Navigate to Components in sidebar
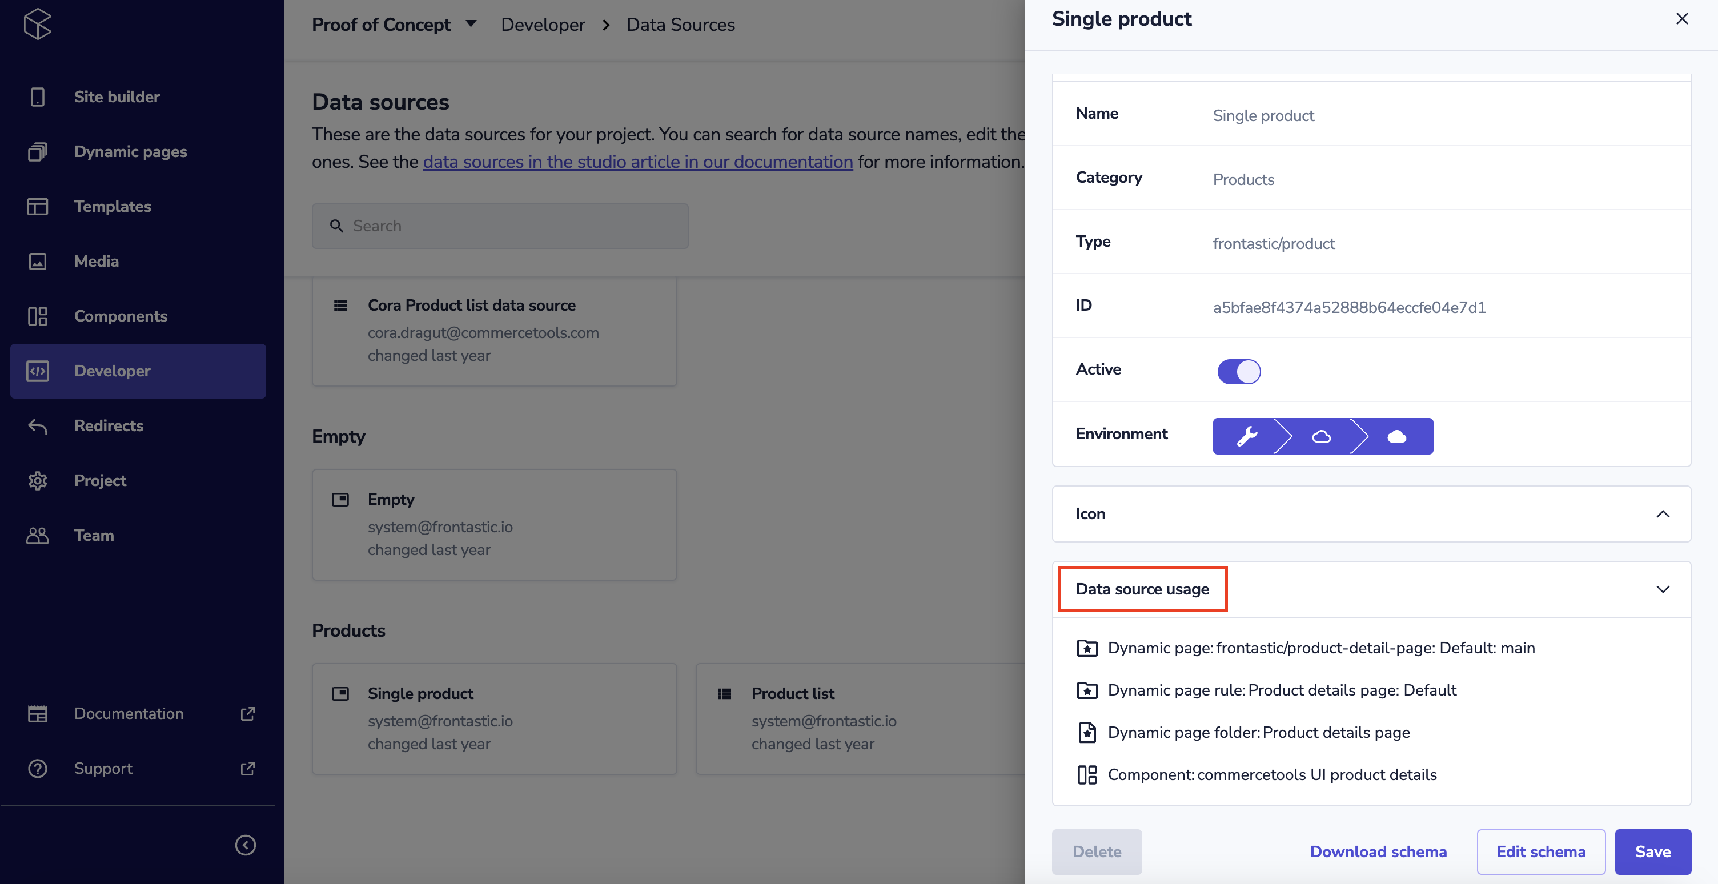The width and height of the screenshot is (1718, 884). (x=121, y=316)
